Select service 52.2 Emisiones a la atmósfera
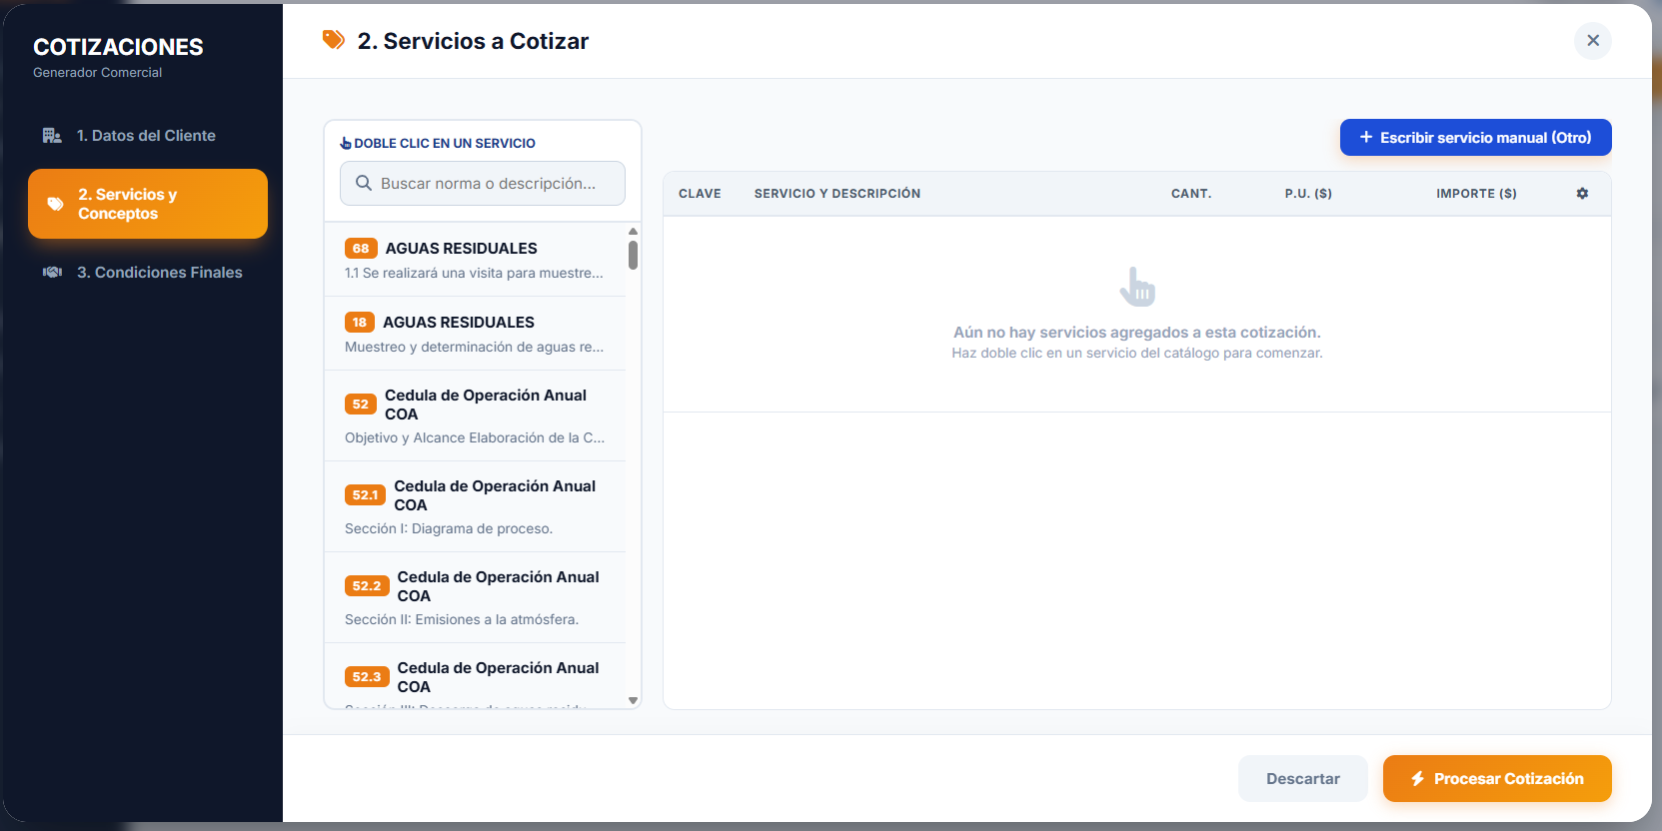This screenshot has height=831, width=1662. click(x=476, y=597)
